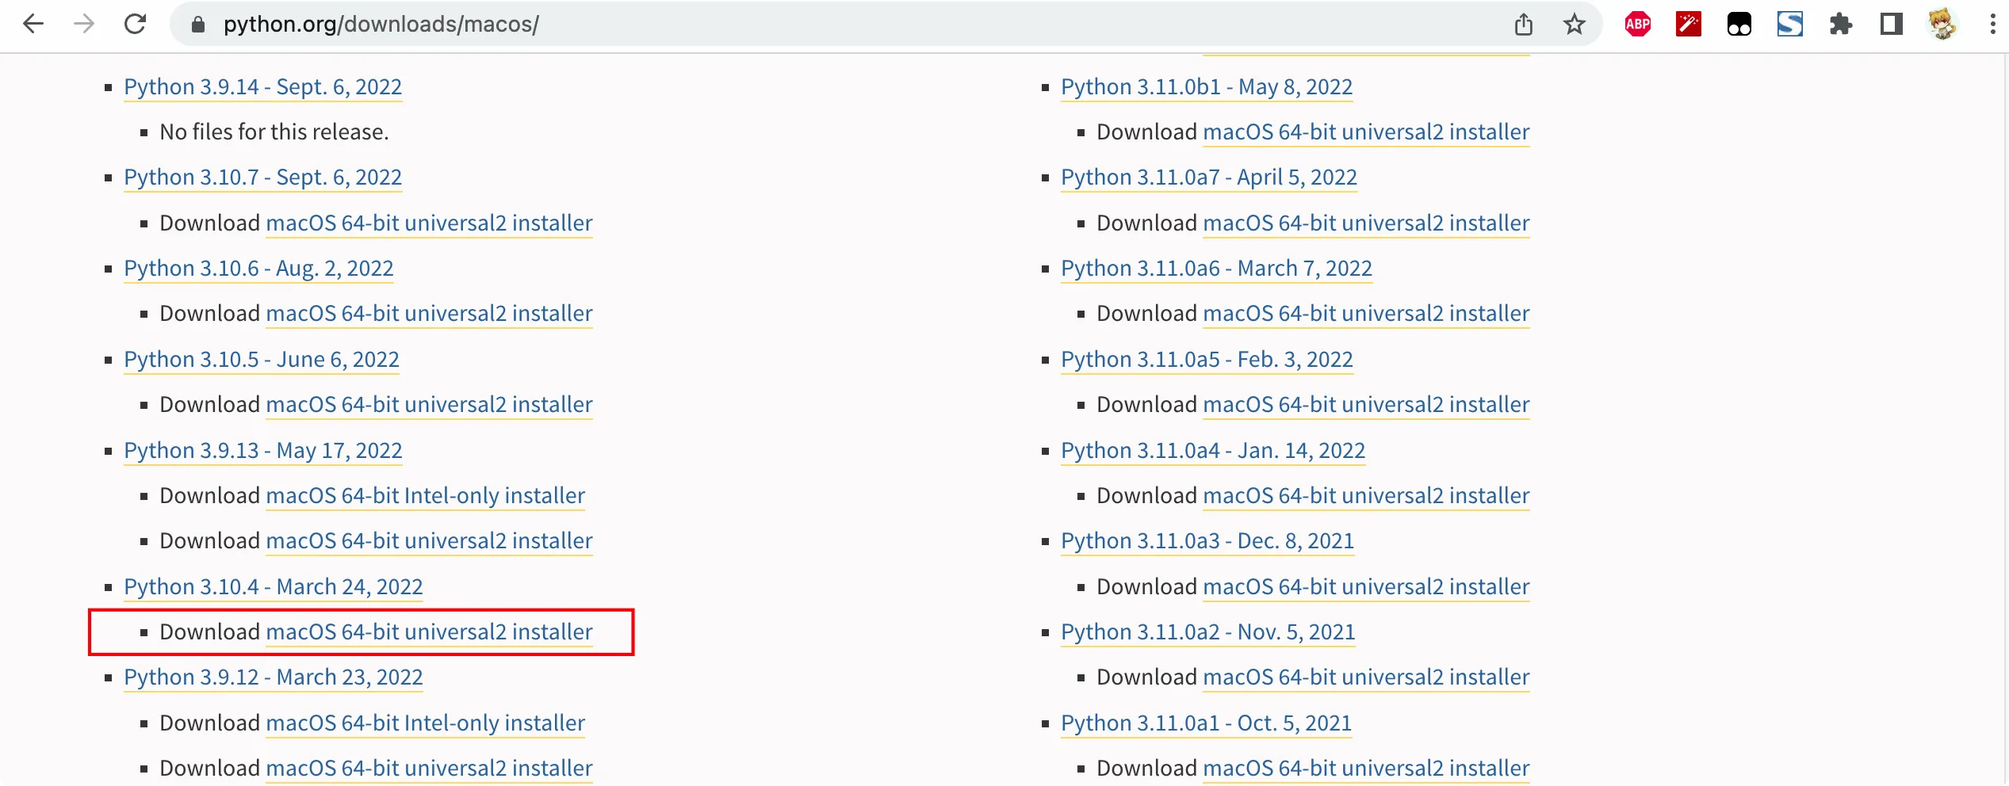
Task: Open the Python 3.11.0a7 - April 5, 2022 link
Action: point(1208,177)
